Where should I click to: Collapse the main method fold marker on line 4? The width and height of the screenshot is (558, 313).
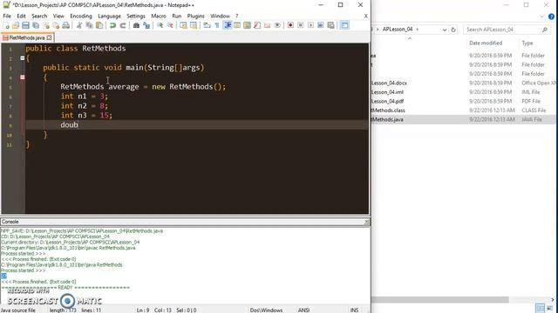23,77
